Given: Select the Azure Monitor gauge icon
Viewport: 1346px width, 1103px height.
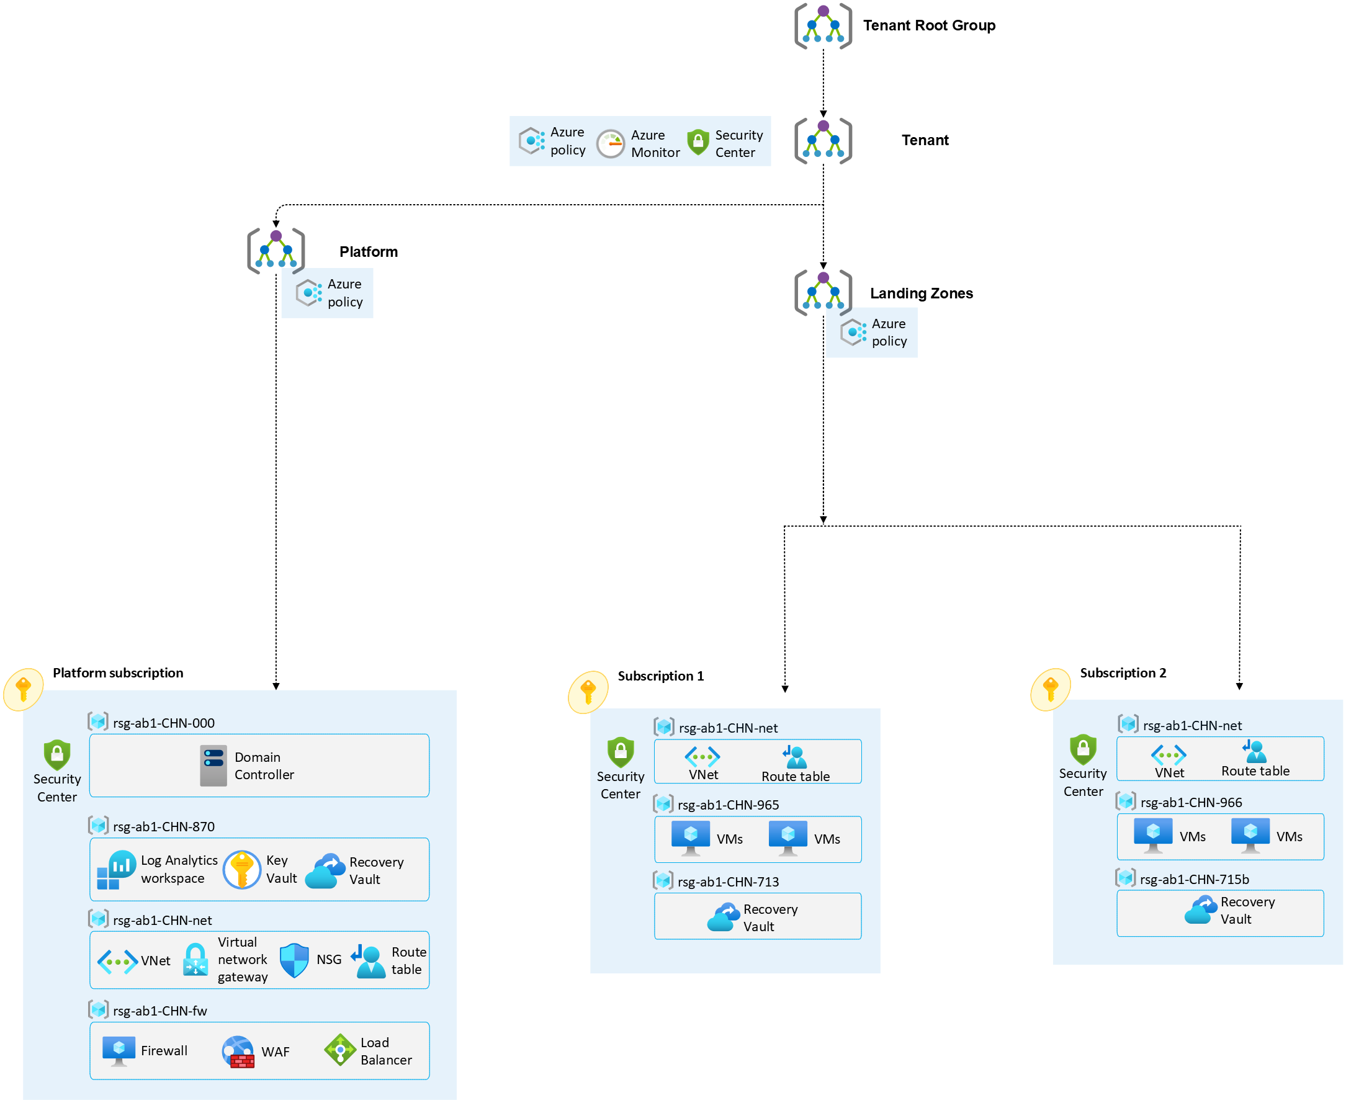Looking at the screenshot, I should point(610,144).
